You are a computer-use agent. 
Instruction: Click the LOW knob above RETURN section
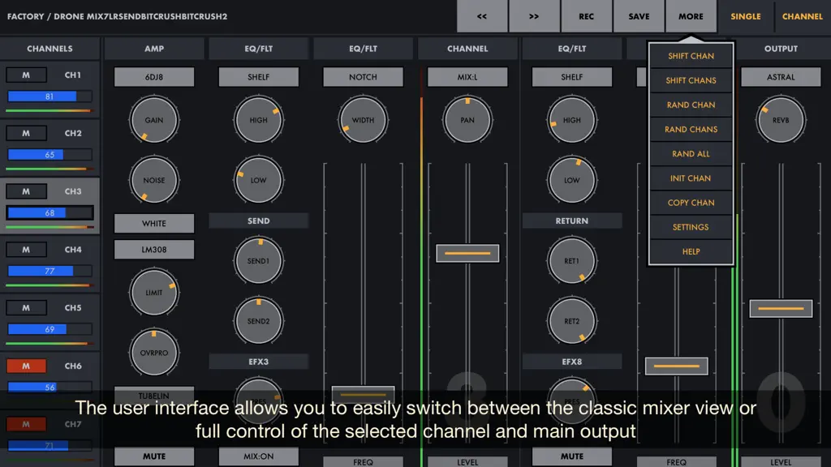coord(572,180)
